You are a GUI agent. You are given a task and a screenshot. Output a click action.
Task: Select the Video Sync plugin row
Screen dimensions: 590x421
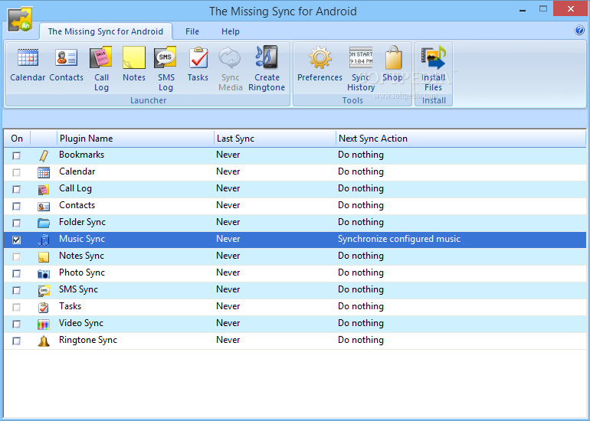[81, 323]
